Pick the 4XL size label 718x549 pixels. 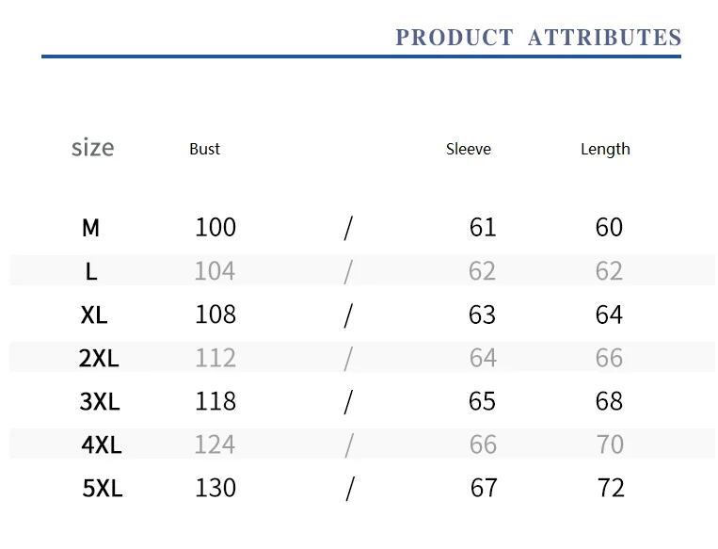coord(102,444)
